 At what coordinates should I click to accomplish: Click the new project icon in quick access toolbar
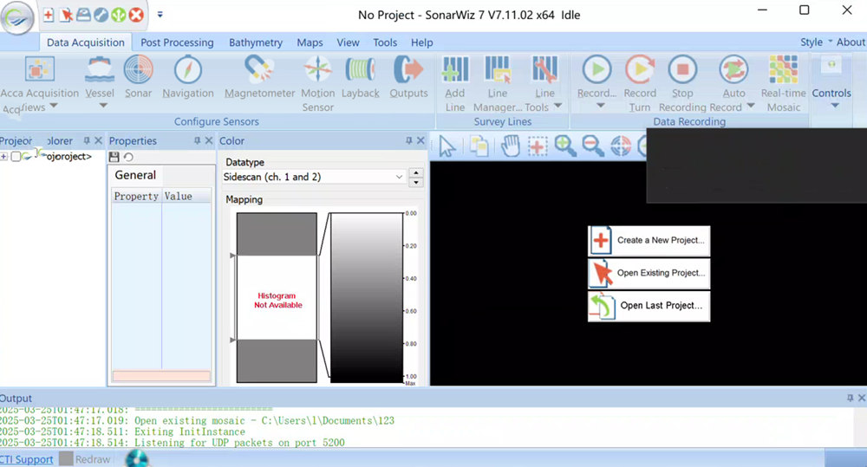point(49,15)
